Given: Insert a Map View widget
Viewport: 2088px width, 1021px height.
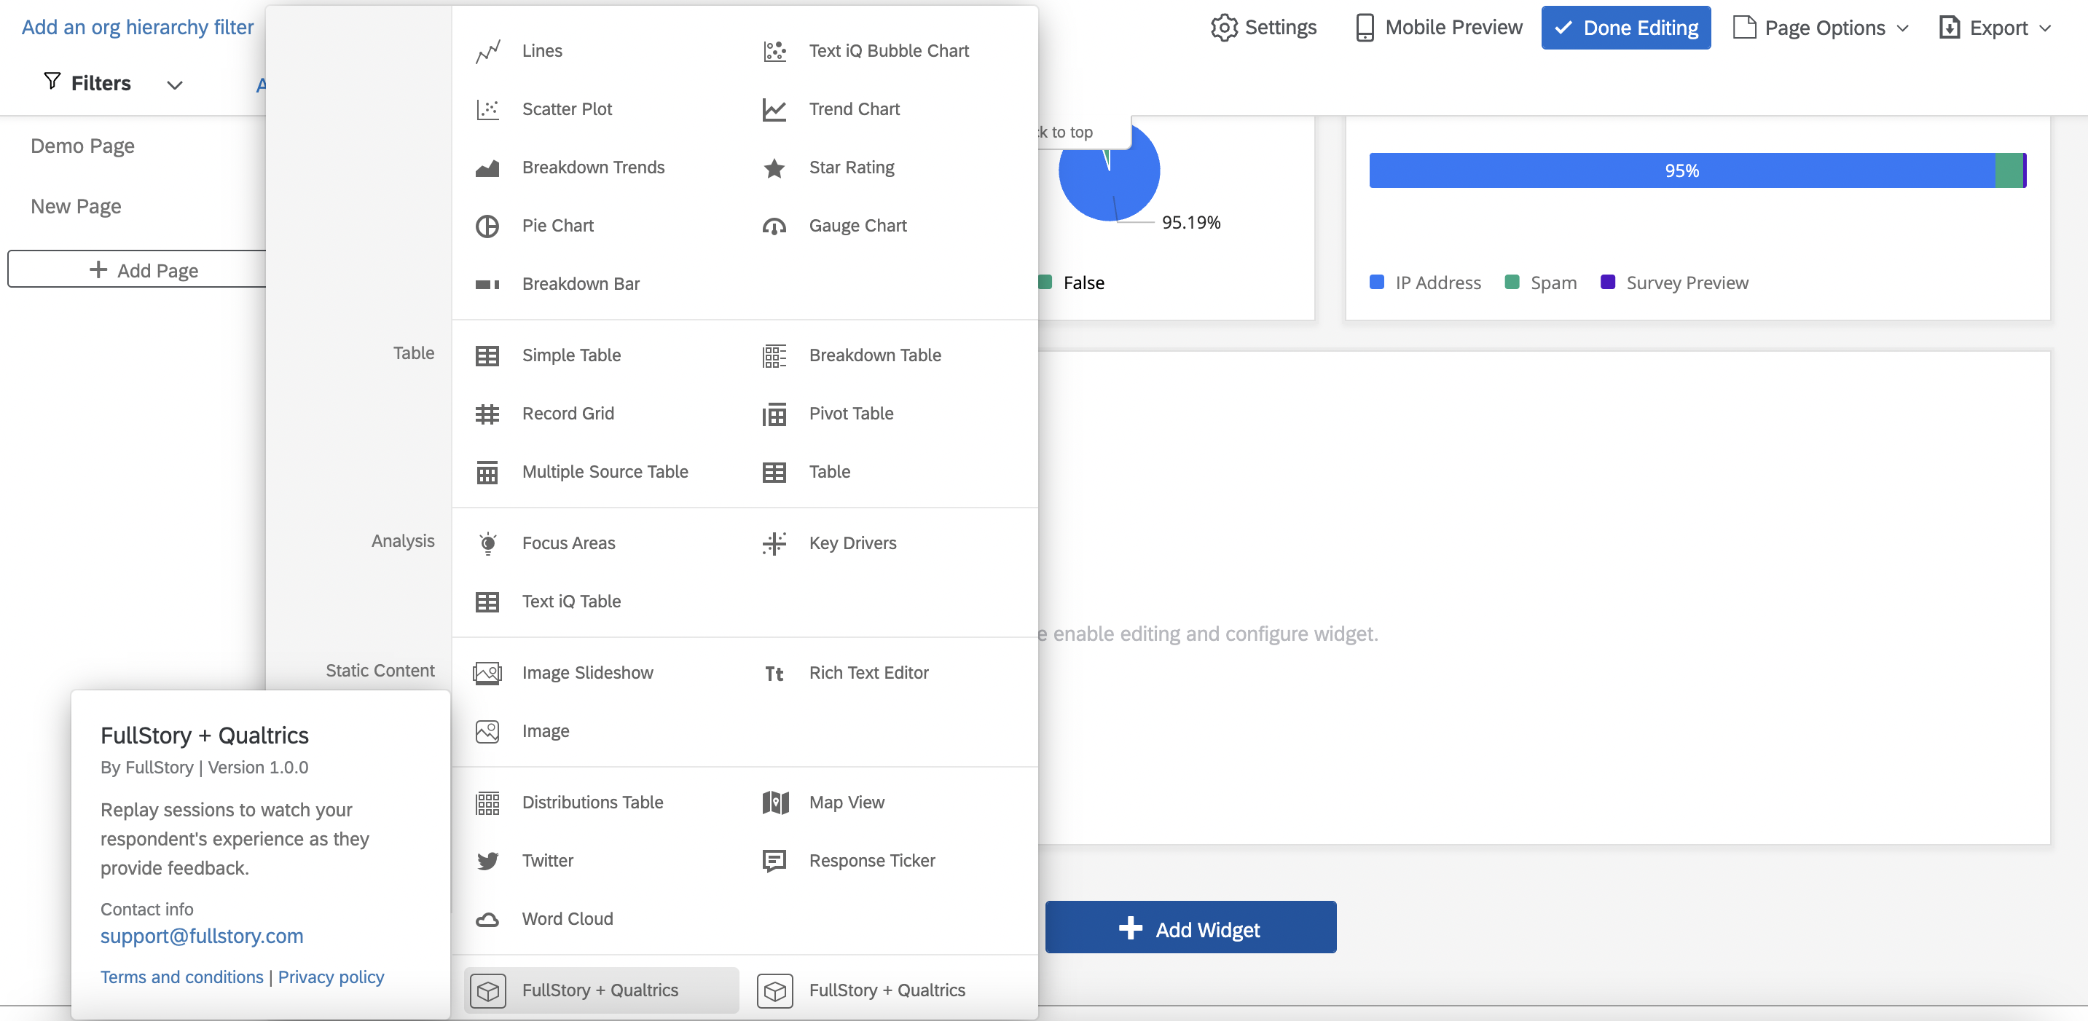Looking at the screenshot, I should click(847, 801).
